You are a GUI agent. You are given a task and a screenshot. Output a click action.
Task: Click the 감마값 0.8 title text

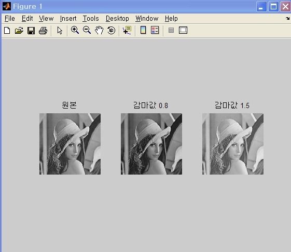point(151,105)
